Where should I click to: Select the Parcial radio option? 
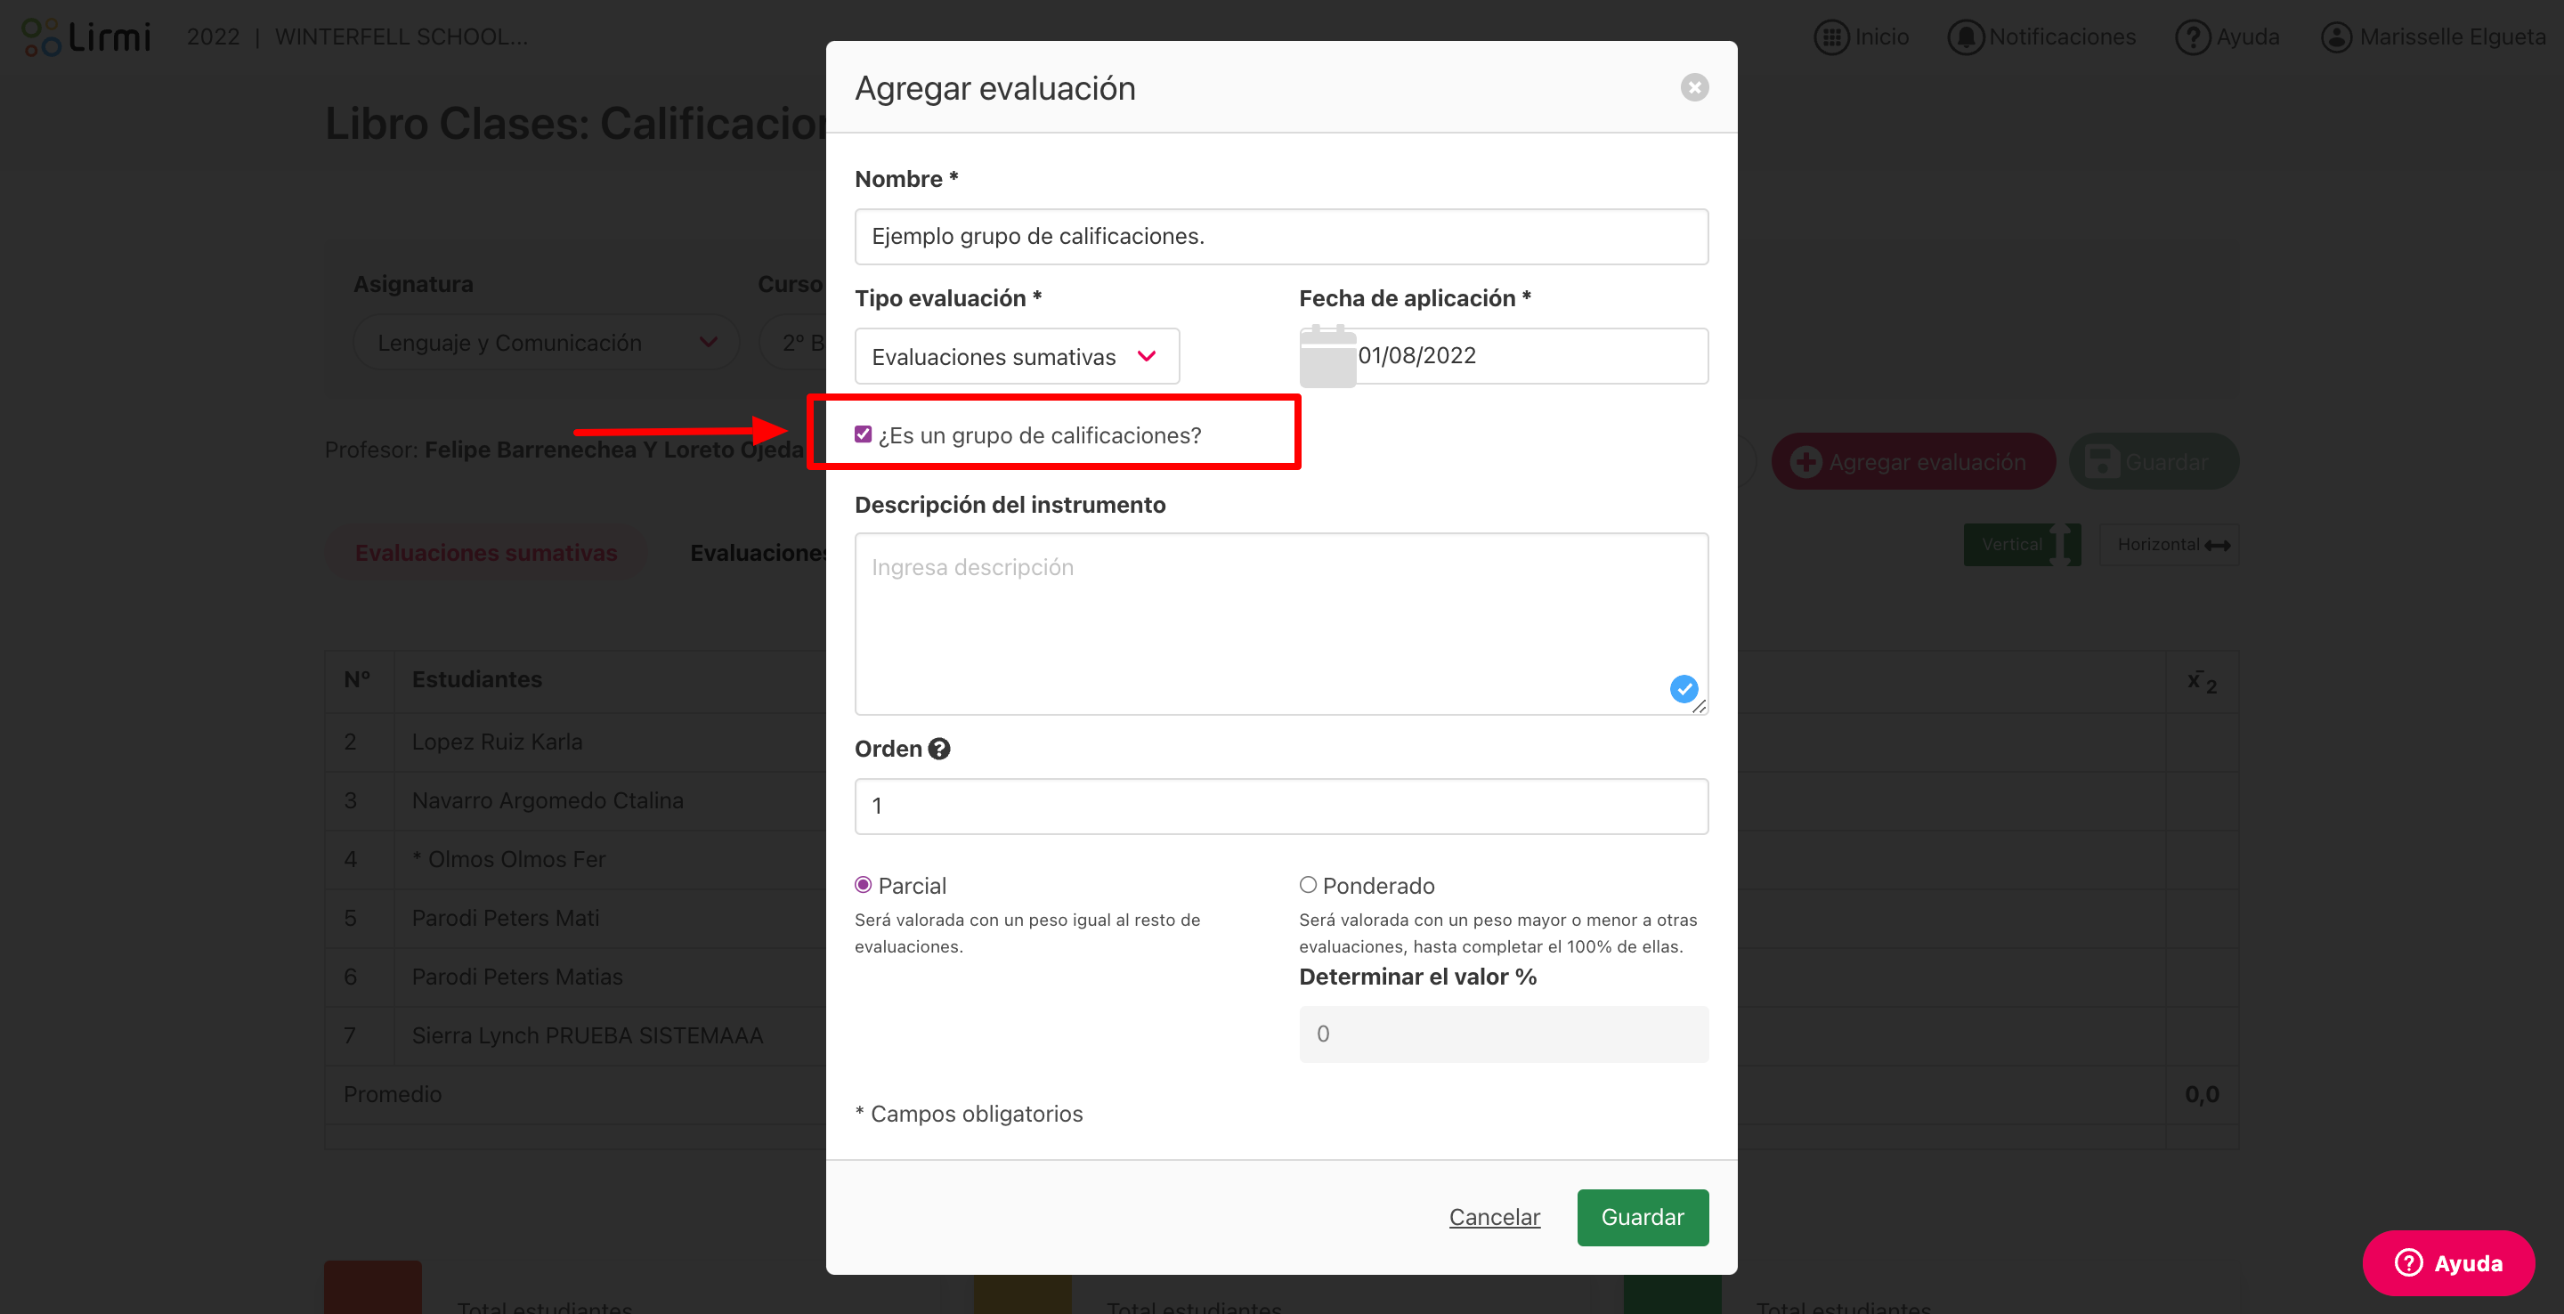point(863,885)
